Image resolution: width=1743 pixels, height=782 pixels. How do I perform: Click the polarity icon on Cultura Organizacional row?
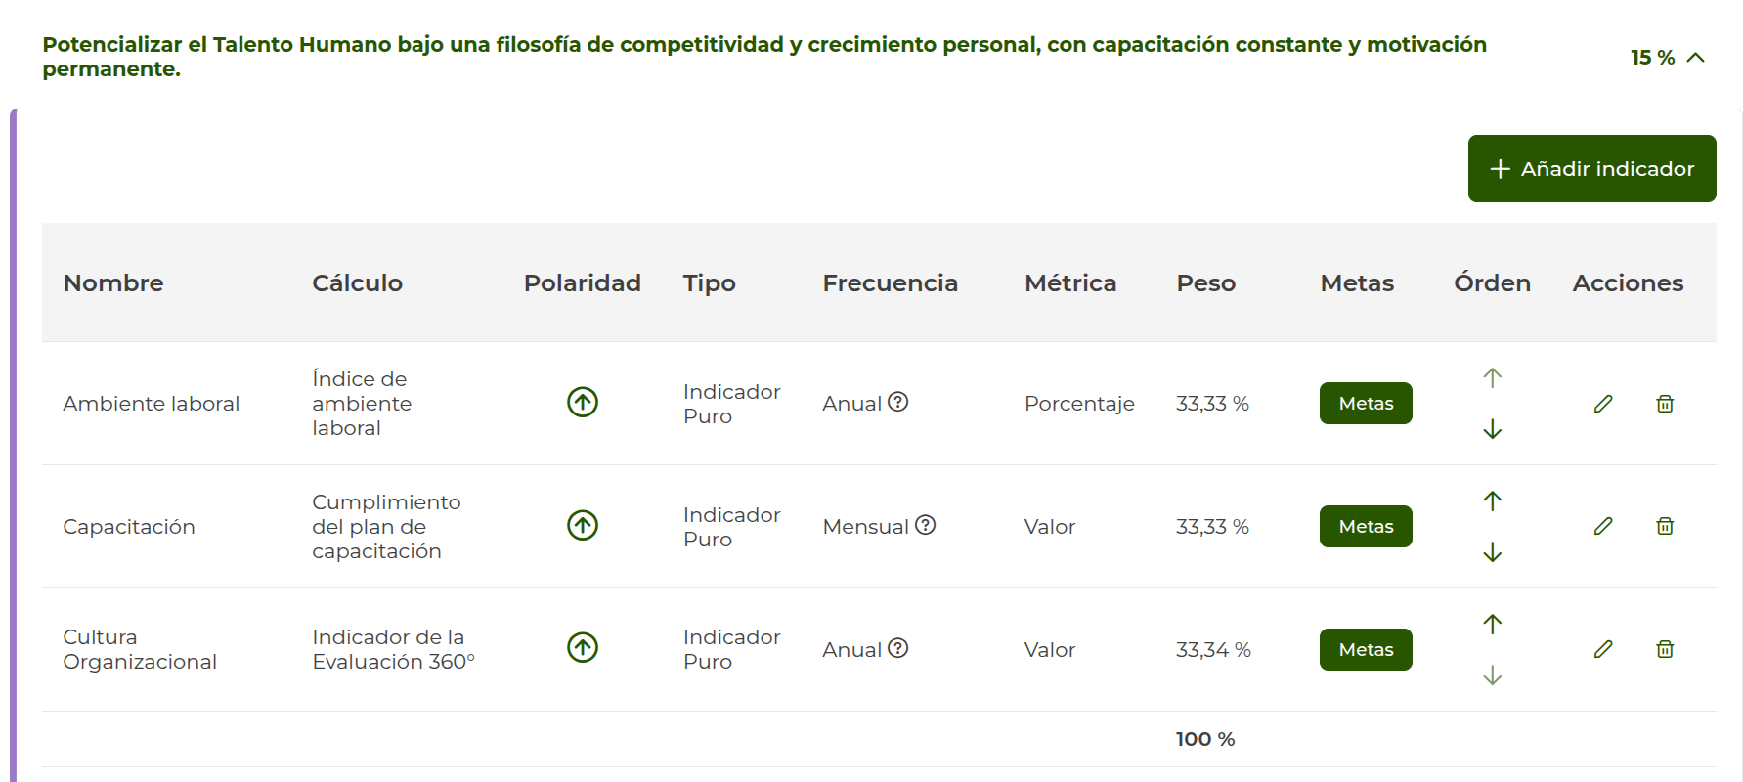point(582,647)
